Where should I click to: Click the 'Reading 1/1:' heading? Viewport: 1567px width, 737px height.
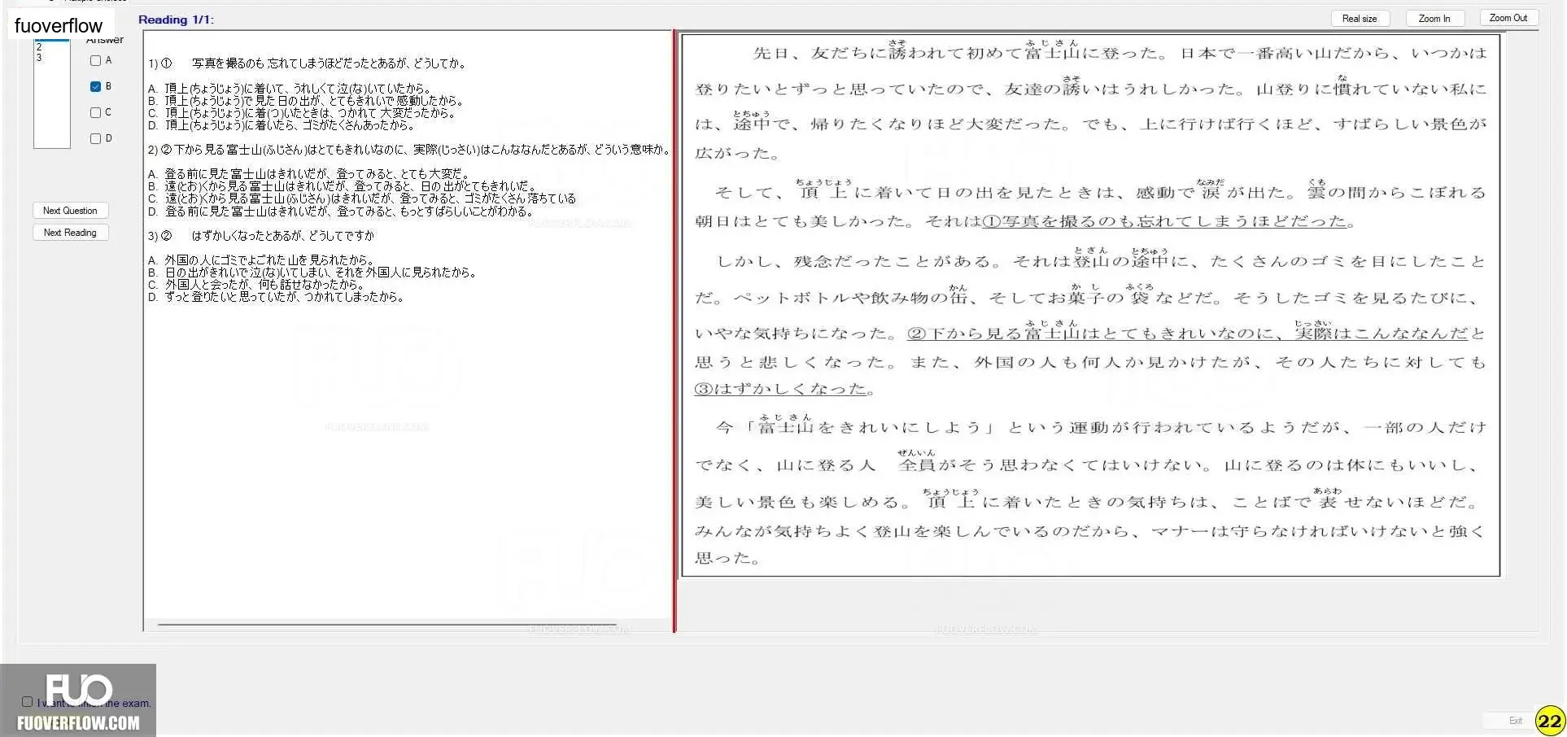(176, 20)
